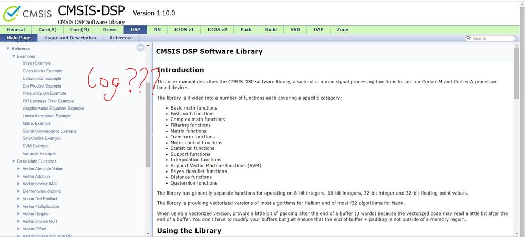The image size is (525, 237).
Task: Click the sync navigation arrows icon
Action: [141, 48]
